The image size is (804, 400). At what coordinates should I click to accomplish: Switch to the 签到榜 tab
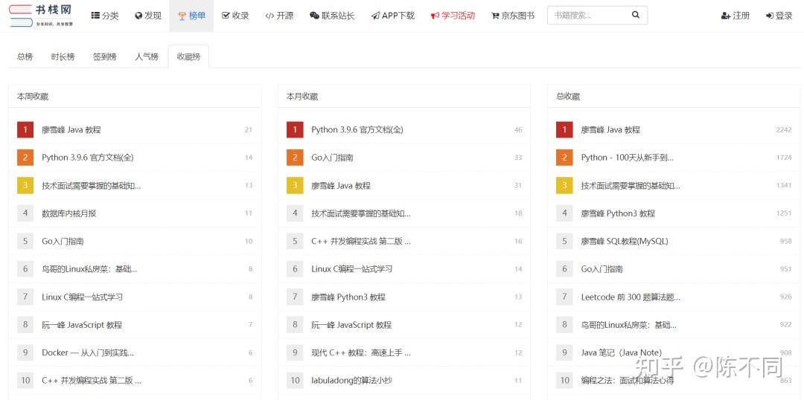coord(105,57)
